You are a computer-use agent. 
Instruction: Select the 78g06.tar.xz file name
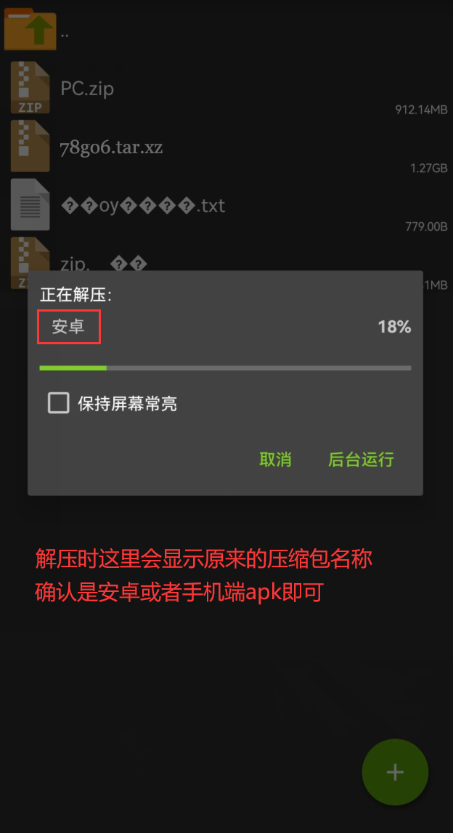click(x=112, y=147)
